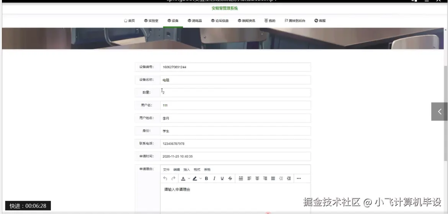Image resolution: width=448 pixels, height=214 pixels.
Task: Expand the side panel chevron arrow
Action: (440, 111)
